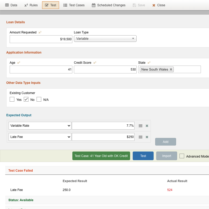Delete the Late Fee output row

[147, 137]
